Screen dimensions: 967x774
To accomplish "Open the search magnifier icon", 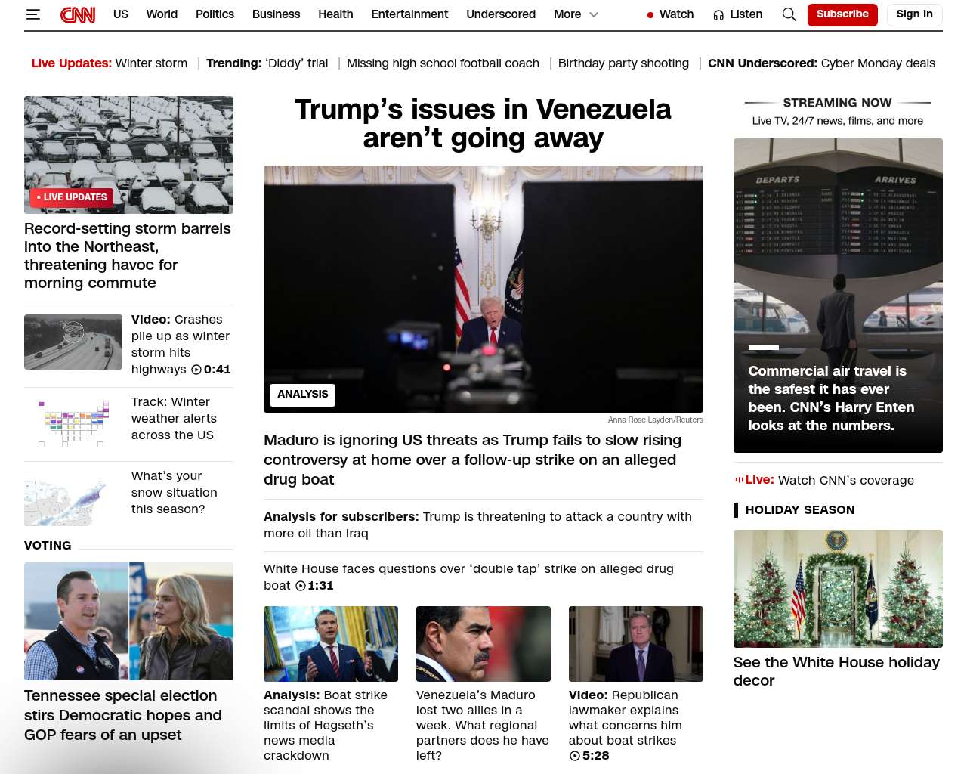I will click(x=789, y=14).
